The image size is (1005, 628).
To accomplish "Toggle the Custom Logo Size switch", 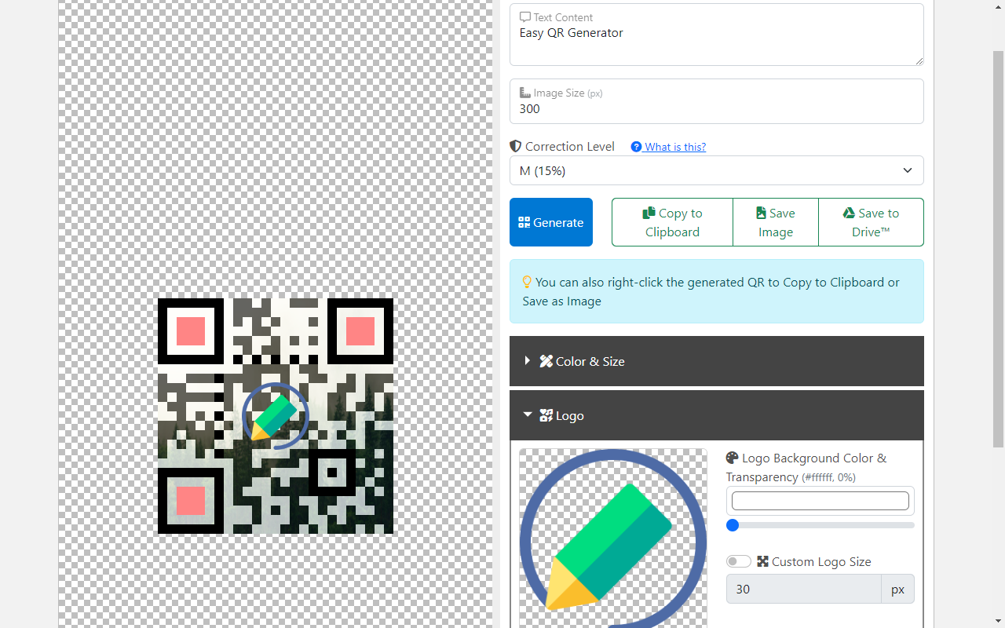I will click(738, 561).
